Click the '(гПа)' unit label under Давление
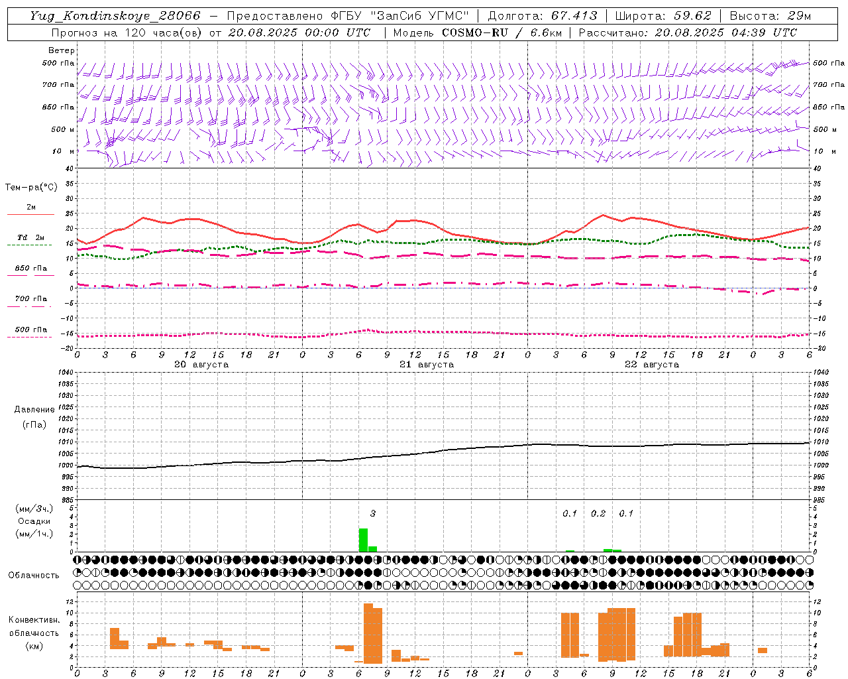848x679 pixels. pos(34,424)
